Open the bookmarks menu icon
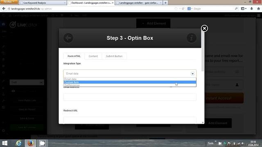 click(x=244, y=9)
